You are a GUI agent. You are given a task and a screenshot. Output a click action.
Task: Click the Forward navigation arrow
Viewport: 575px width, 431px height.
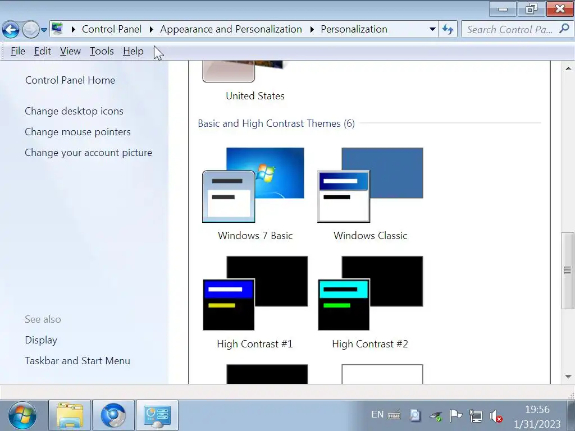(30, 29)
